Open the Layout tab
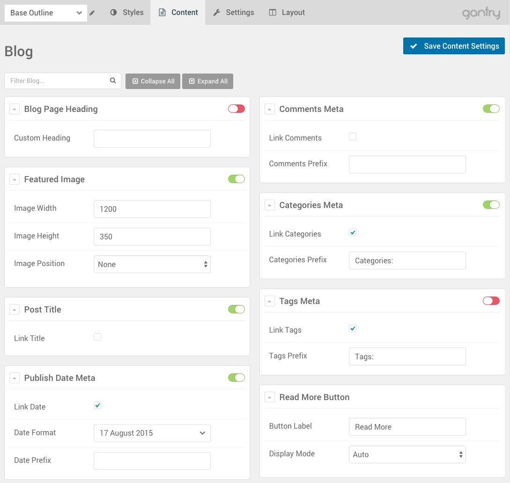510x483 pixels. tap(287, 13)
